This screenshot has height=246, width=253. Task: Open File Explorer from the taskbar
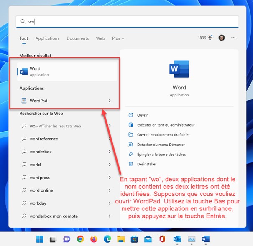point(121,239)
